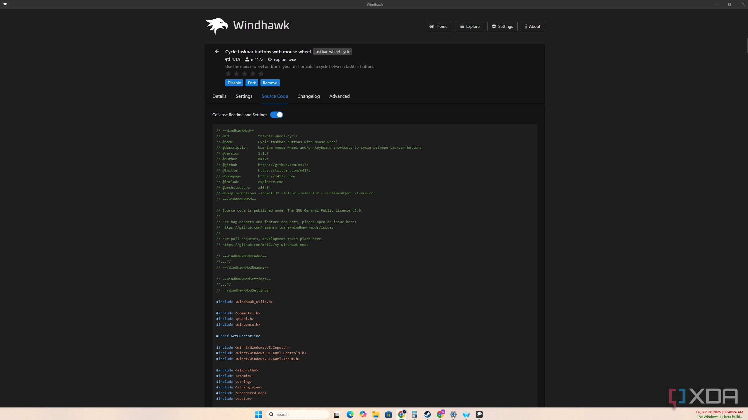The image size is (748, 420).
Task: Switch to the Advanced tab
Action: point(339,96)
